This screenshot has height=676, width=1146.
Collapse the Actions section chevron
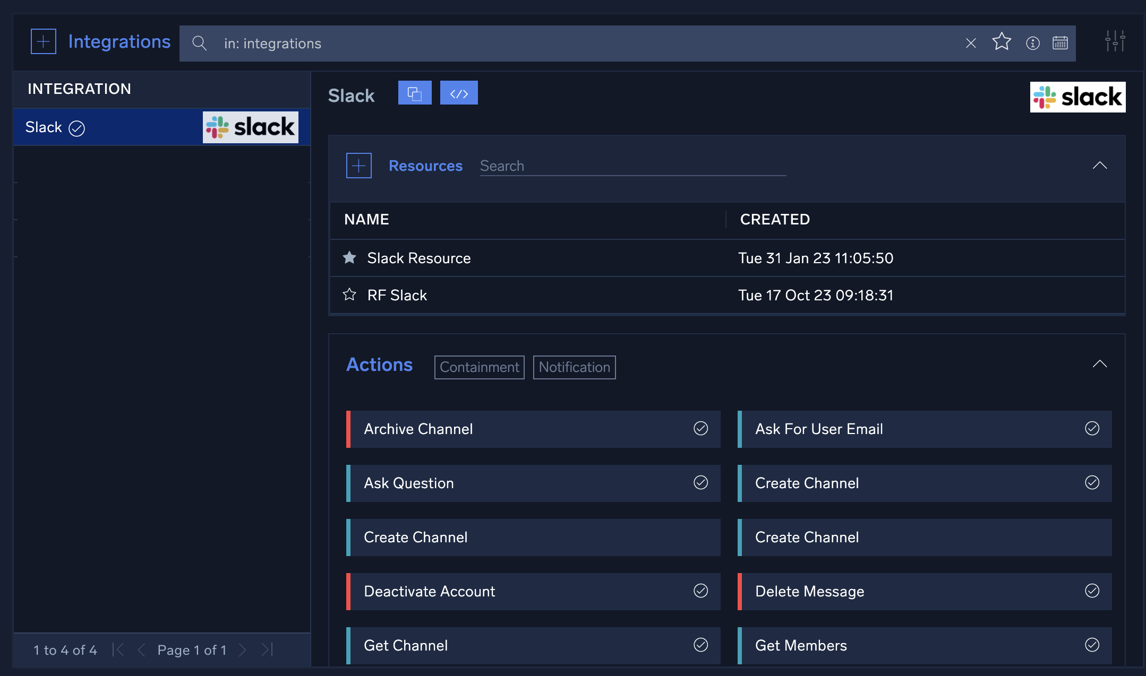(1099, 364)
